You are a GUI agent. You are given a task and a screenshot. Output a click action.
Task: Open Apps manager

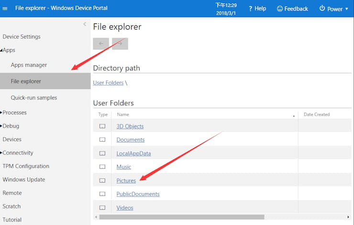pyautogui.click(x=29, y=65)
